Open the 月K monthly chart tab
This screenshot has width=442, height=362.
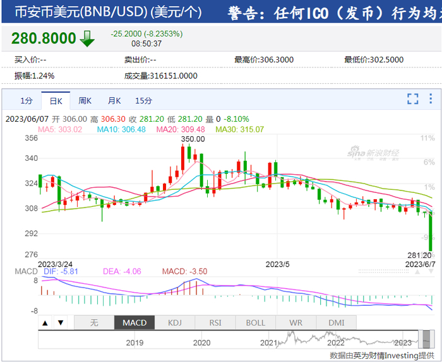[x=114, y=100]
